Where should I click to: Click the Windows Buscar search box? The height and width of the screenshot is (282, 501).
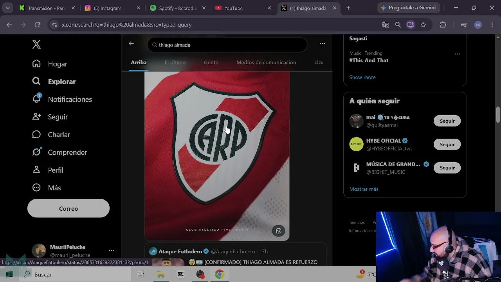click(x=74, y=275)
